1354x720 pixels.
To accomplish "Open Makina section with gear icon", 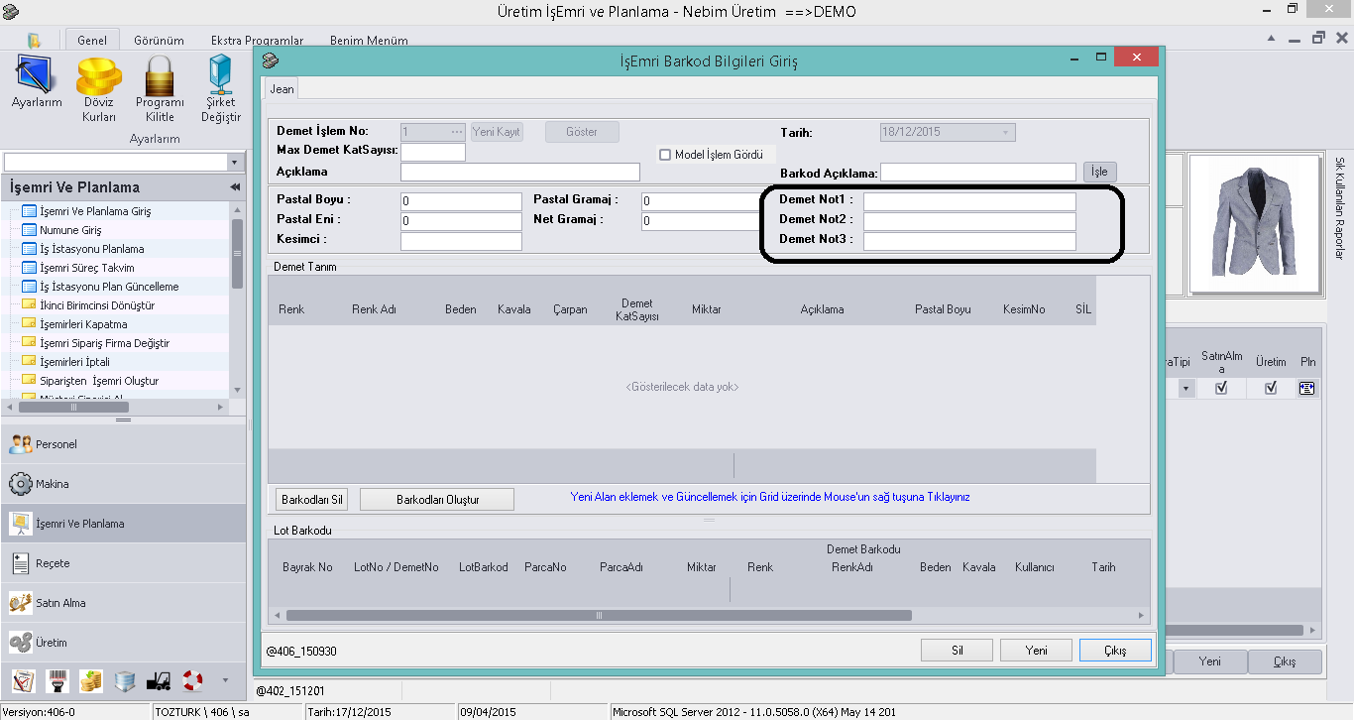I will tap(123, 484).
